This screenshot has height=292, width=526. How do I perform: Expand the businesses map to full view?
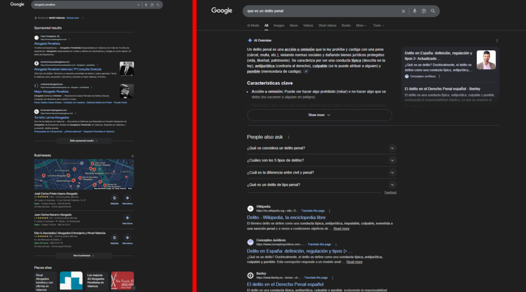click(130, 163)
